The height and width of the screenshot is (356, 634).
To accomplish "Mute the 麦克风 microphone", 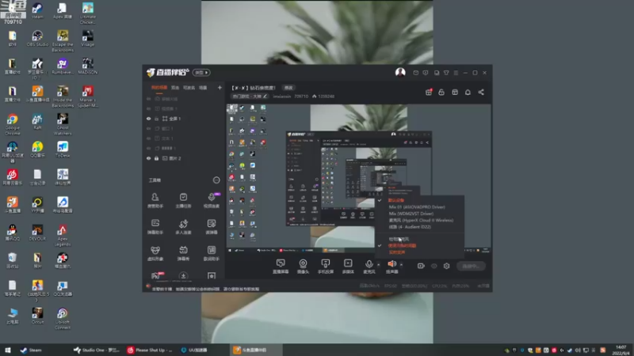I will tap(369, 267).
